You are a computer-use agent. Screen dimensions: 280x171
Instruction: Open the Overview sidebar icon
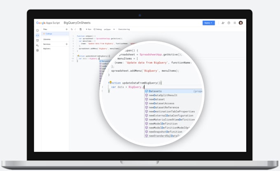tap(37, 30)
